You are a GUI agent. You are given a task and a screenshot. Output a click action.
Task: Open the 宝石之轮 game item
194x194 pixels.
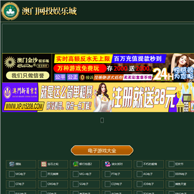[x=53, y=164]
